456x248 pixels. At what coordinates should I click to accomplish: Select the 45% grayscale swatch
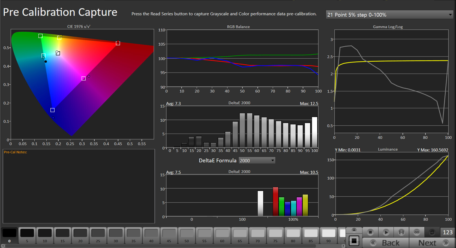(x=169, y=235)
